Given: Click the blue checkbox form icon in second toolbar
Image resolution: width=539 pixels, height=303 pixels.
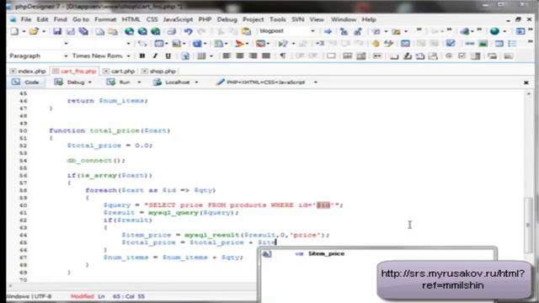Looking at the screenshot, I should coord(451,43).
